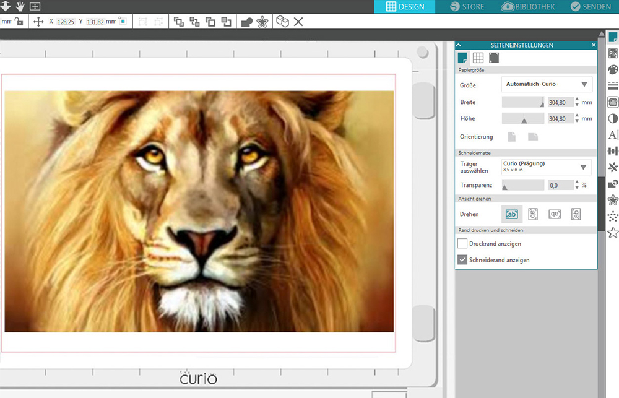The width and height of the screenshot is (619, 398).
Task: Open the trace panel icon
Action: coord(613,102)
